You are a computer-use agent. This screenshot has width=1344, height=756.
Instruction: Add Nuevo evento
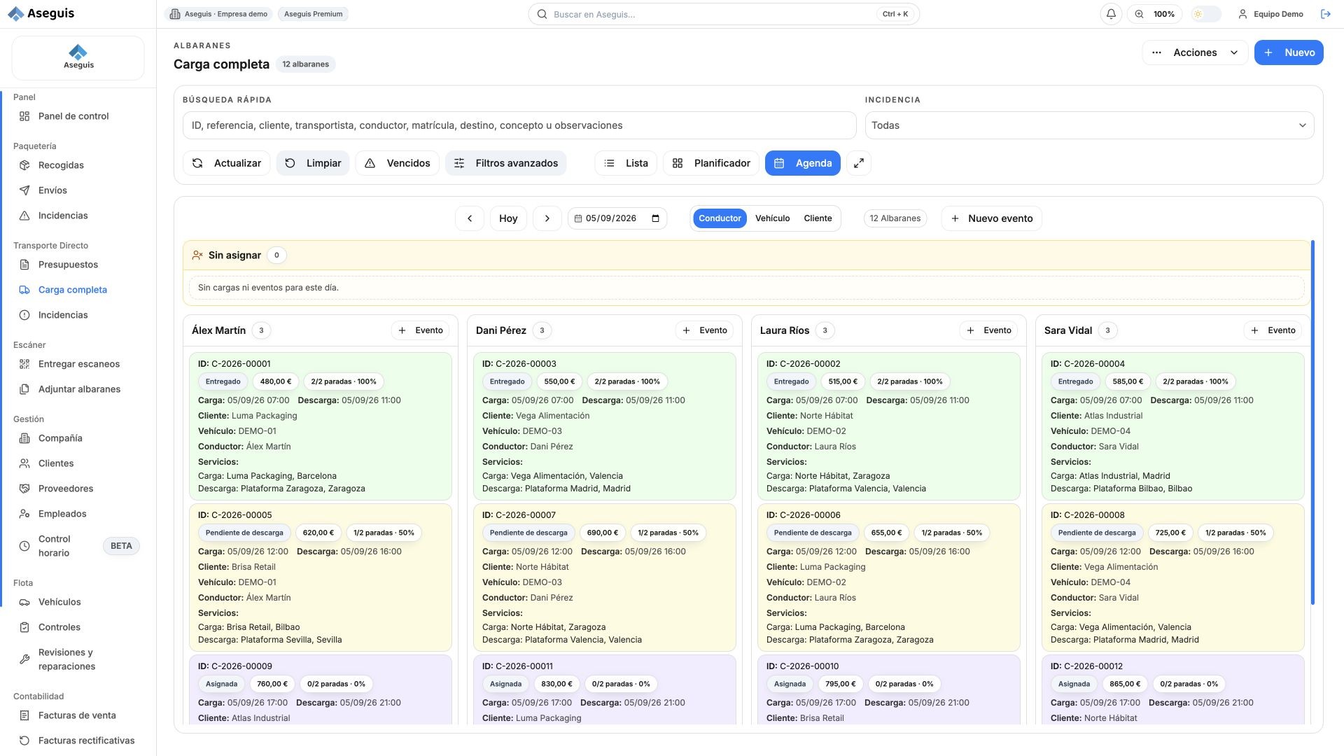click(x=992, y=218)
